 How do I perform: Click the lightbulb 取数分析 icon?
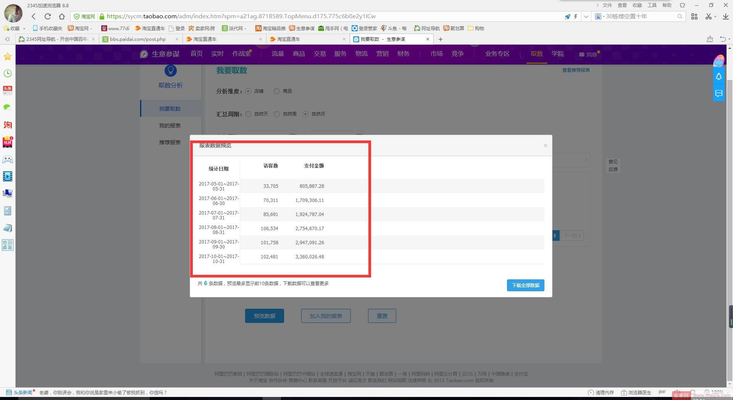click(170, 71)
